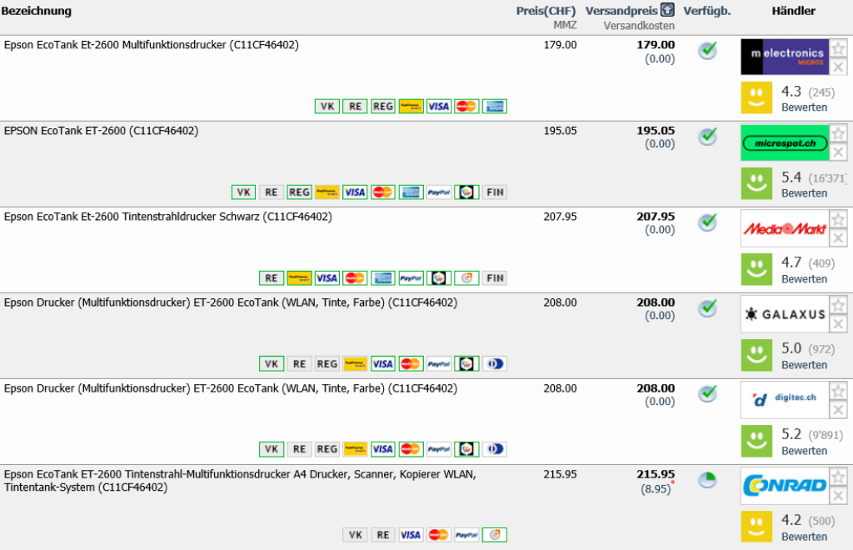Toggle the favorite star for MediaMarkt
The height and width of the screenshot is (550, 853).
[x=838, y=219]
